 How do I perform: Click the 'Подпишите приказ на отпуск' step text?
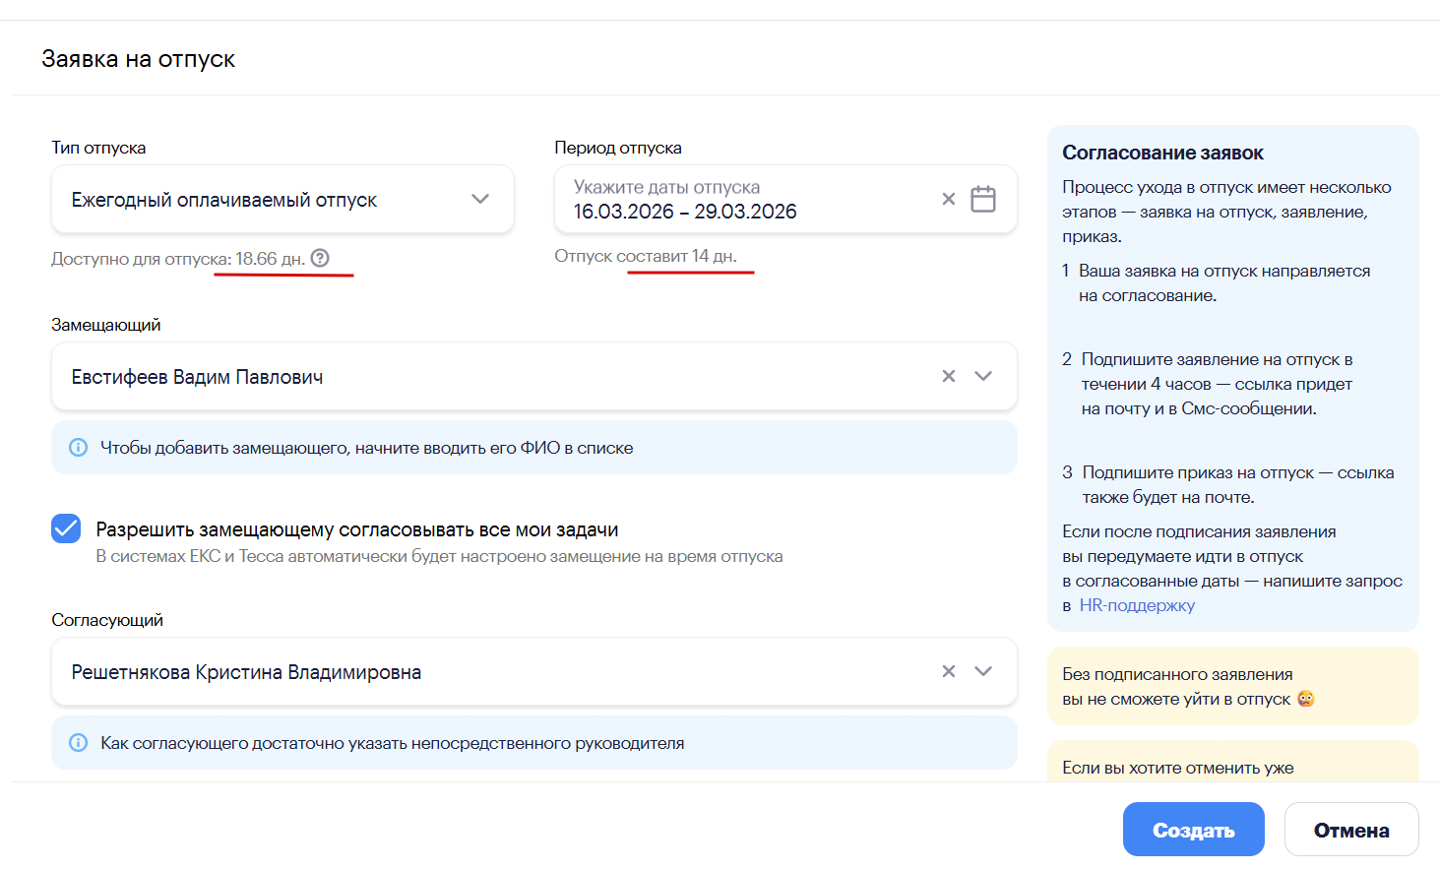[x=1238, y=484]
